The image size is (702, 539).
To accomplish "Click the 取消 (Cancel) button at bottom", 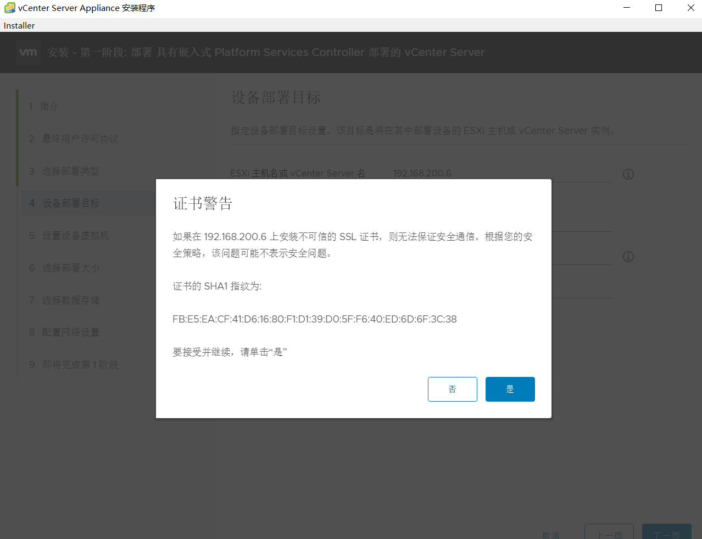I will pos(551,535).
